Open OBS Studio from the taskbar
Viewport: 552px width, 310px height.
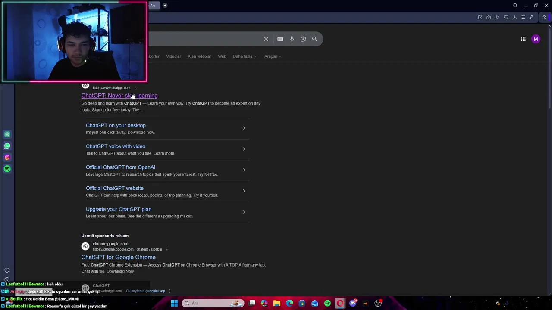tap(378, 303)
